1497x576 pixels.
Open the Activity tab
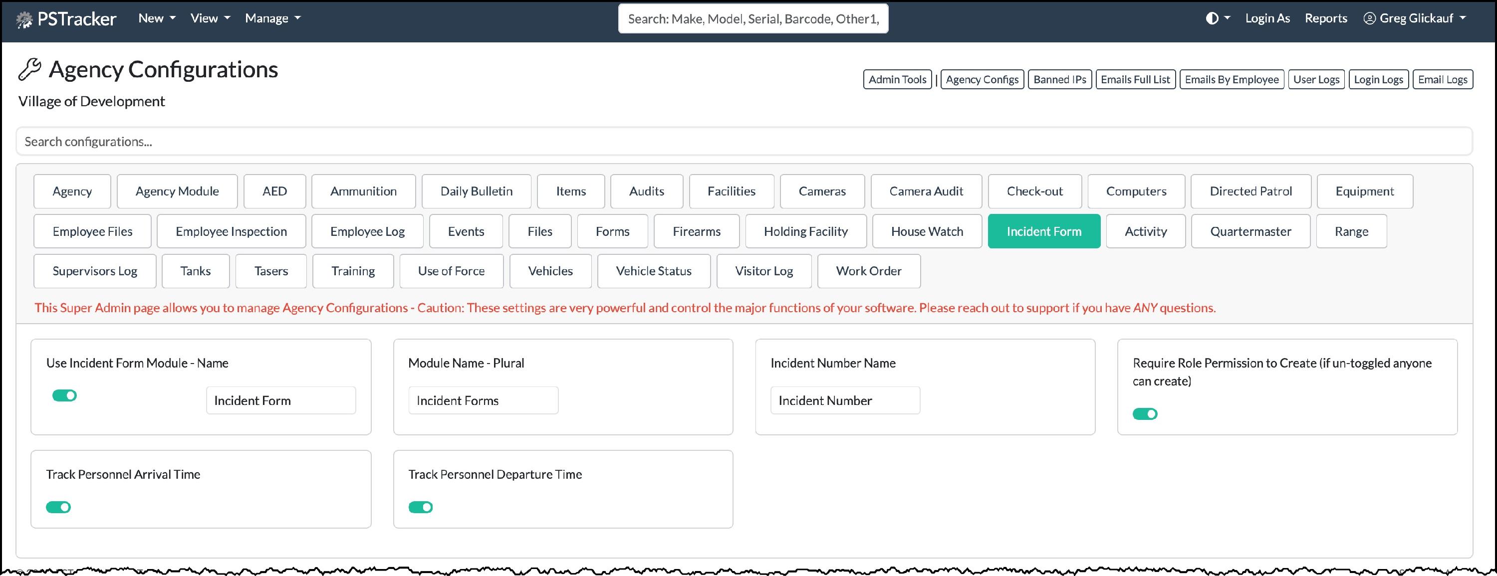tap(1146, 231)
